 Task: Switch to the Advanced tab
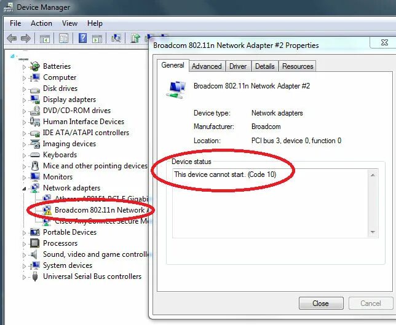(x=207, y=66)
